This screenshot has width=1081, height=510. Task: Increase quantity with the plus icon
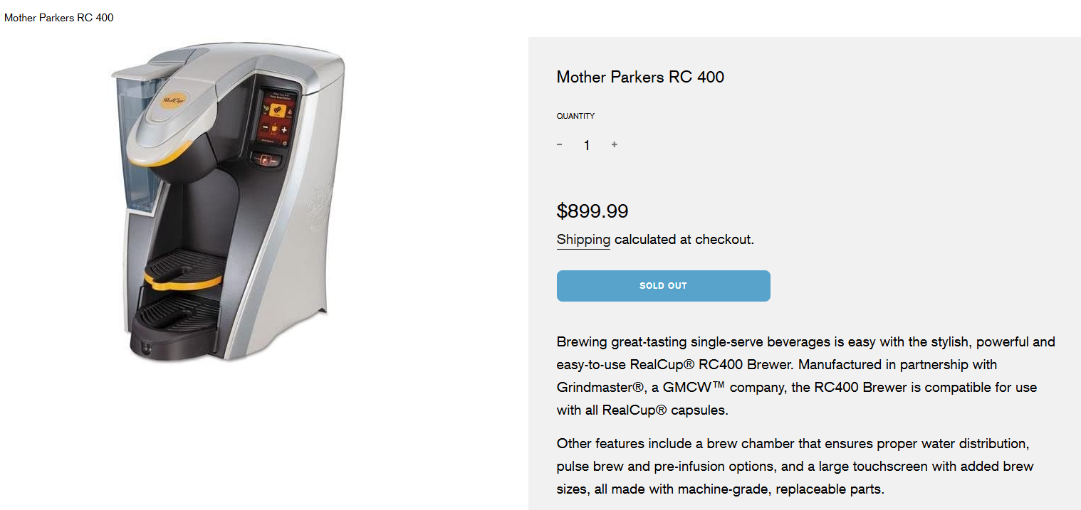[x=614, y=145]
